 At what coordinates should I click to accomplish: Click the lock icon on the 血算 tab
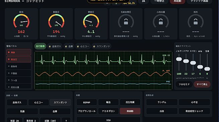coord(66,46)
